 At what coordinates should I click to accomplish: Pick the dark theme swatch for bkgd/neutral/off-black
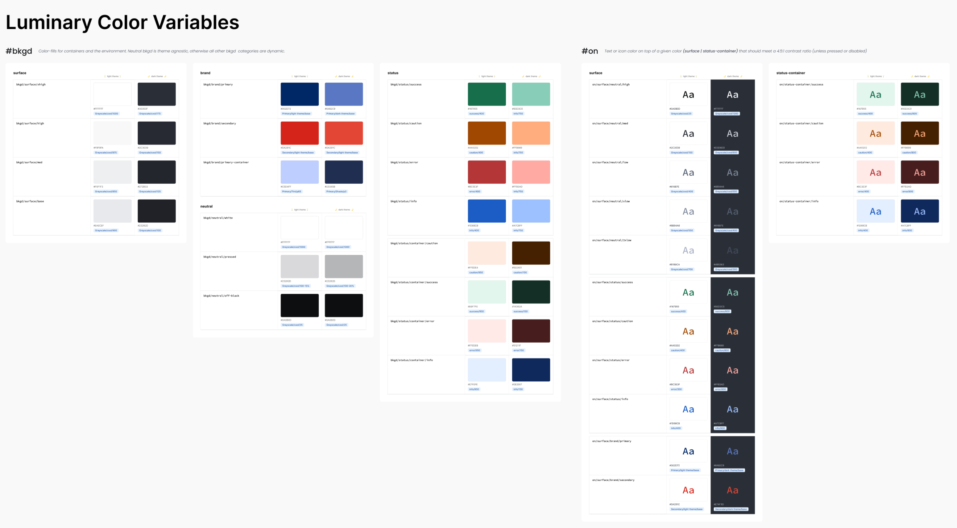(x=344, y=305)
